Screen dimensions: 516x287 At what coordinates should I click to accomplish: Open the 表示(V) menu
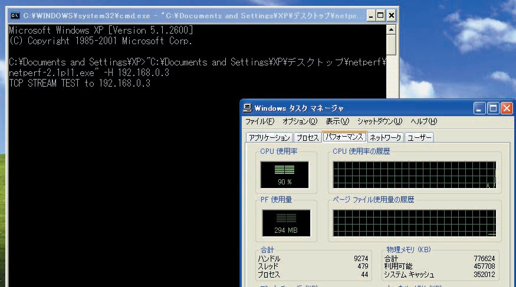(337, 121)
